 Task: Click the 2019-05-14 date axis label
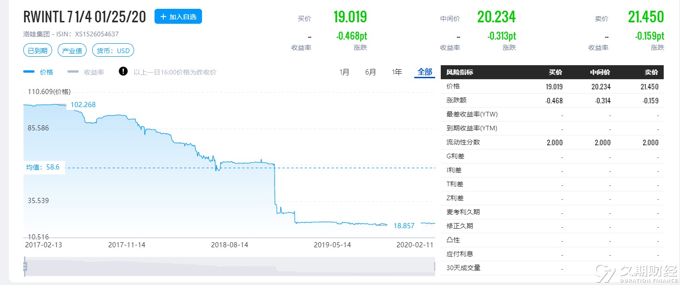coord(332,244)
